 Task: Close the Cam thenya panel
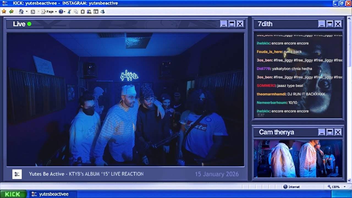click(338, 132)
